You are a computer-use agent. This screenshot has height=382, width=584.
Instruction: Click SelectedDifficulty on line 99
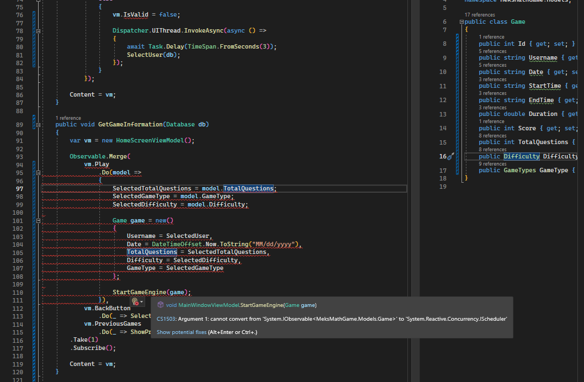[145, 204]
